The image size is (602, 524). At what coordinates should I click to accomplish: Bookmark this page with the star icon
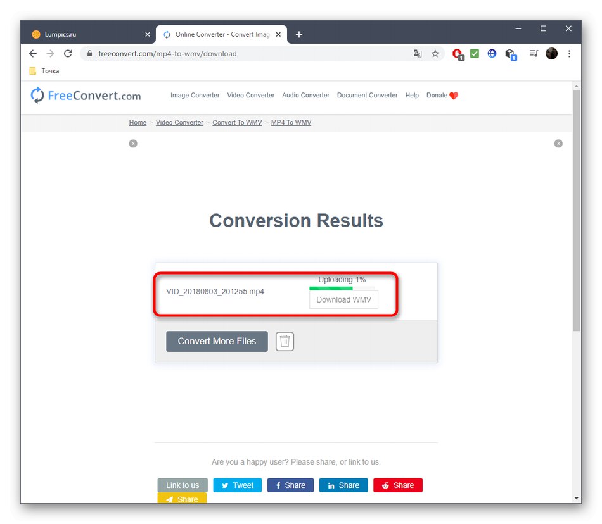[x=435, y=54]
